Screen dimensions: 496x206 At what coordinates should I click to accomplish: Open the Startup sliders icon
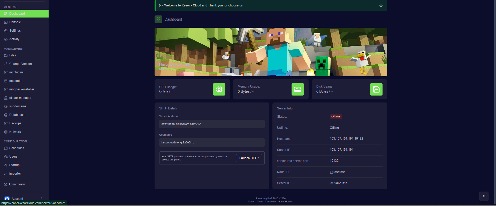tap(6, 165)
